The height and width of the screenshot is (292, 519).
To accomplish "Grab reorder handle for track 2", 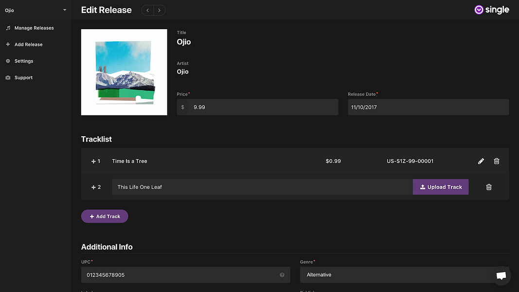I will click(93, 187).
